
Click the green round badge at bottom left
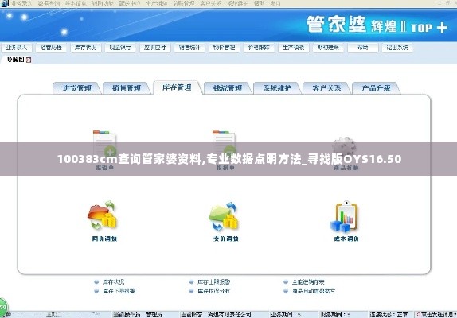point(3,307)
